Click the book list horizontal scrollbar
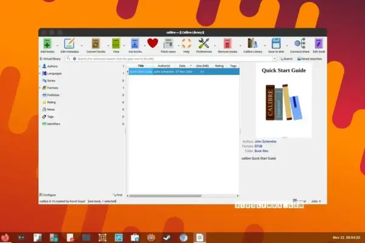The image size is (365, 243). [x=165, y=196]
